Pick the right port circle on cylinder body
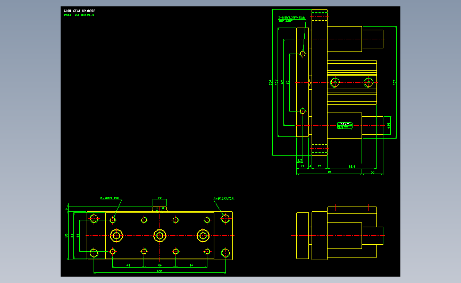 coord(368,82)
